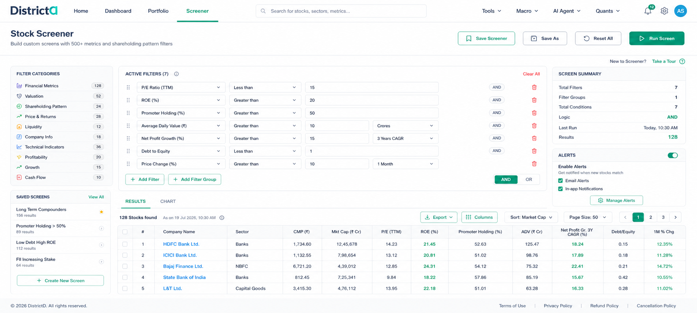Open the Sort: Market Cap dropdown
Viewport: 697px width, 313px height.
[x=531, y=217]
